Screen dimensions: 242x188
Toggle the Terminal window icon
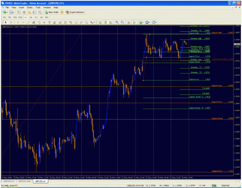34,12
